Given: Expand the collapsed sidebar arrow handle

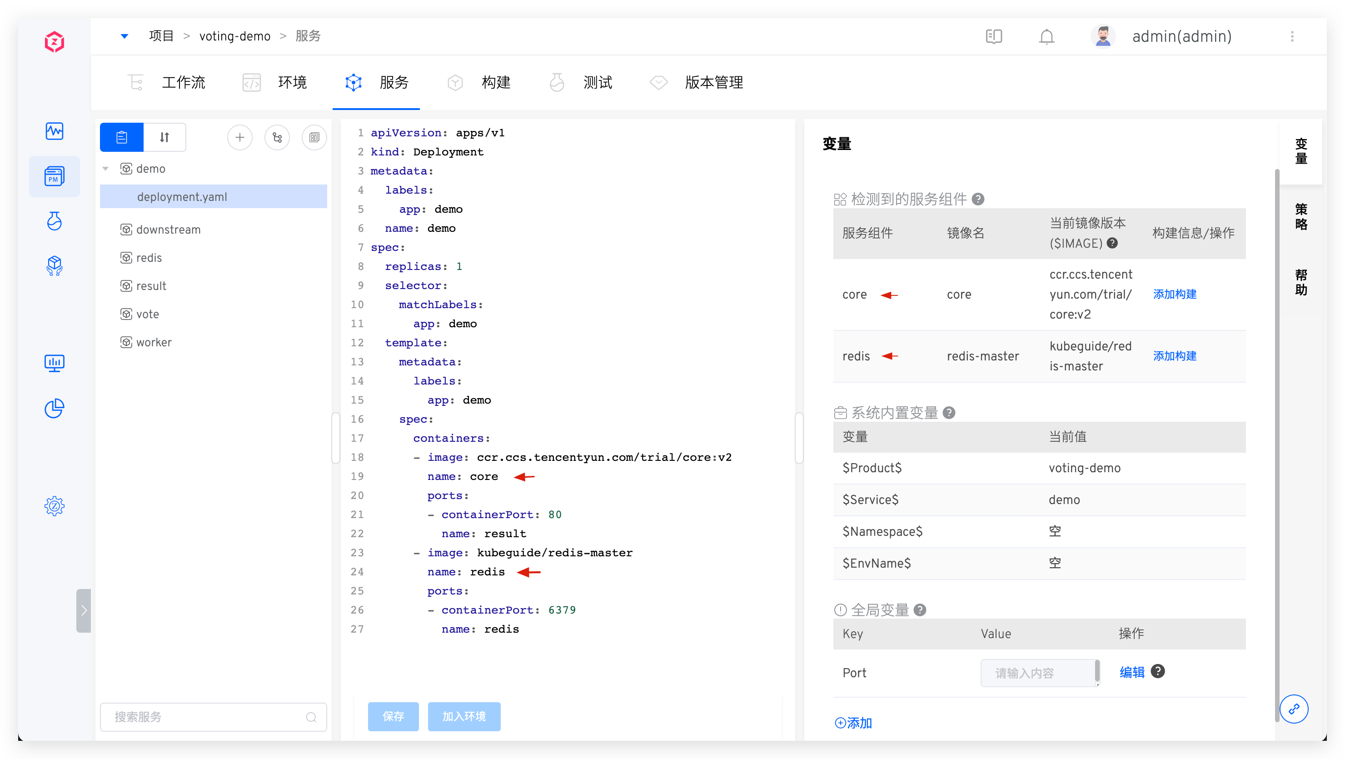Looking at the screenshot, I should [x=84, y=610].
